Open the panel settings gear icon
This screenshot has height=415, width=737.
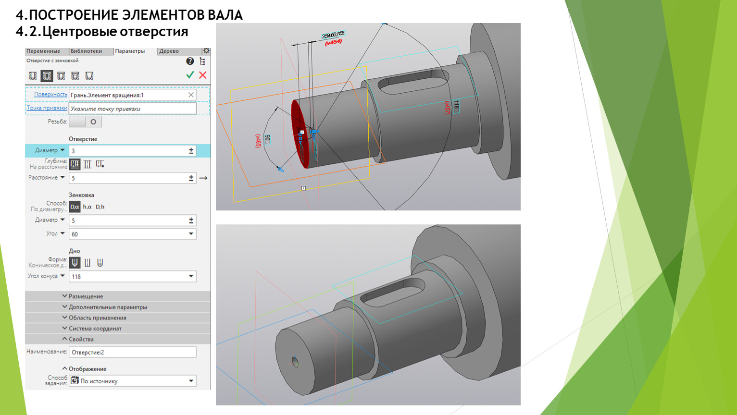(206, 51)
